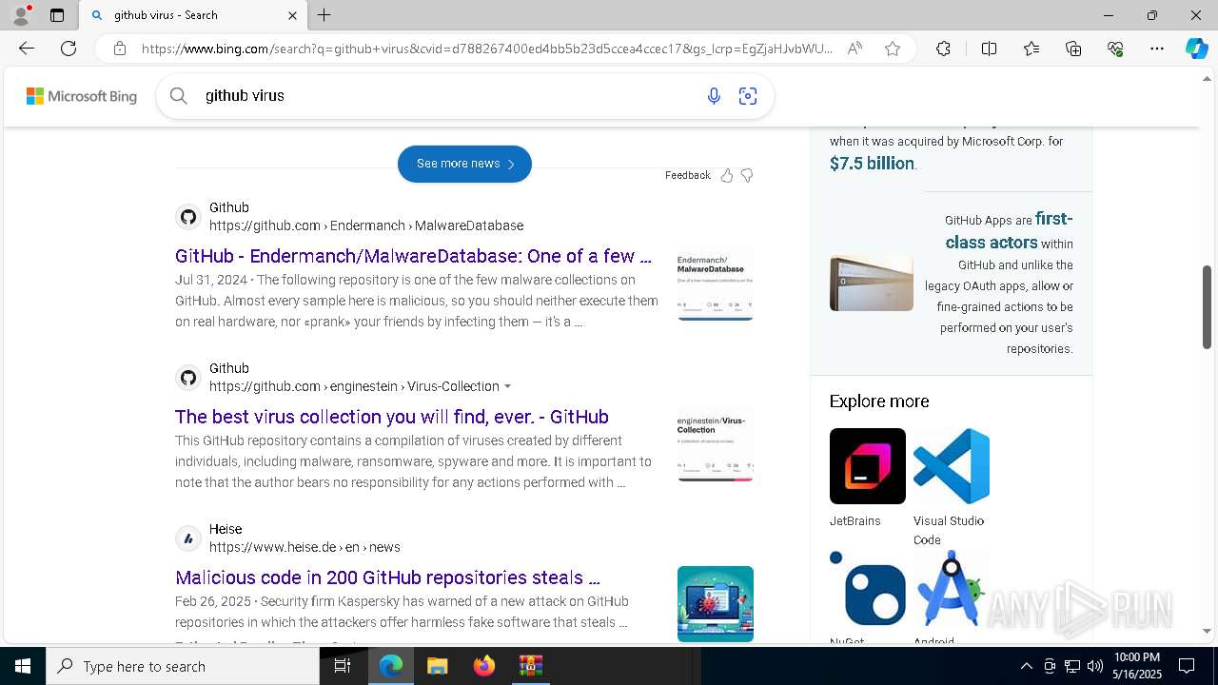The image size is (1218, 685).
Task: Click the See more news button
Action: tap(464, 164)
